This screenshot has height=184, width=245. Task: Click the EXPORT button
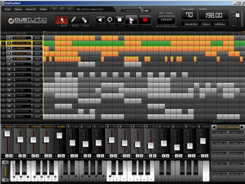point(166,20)
